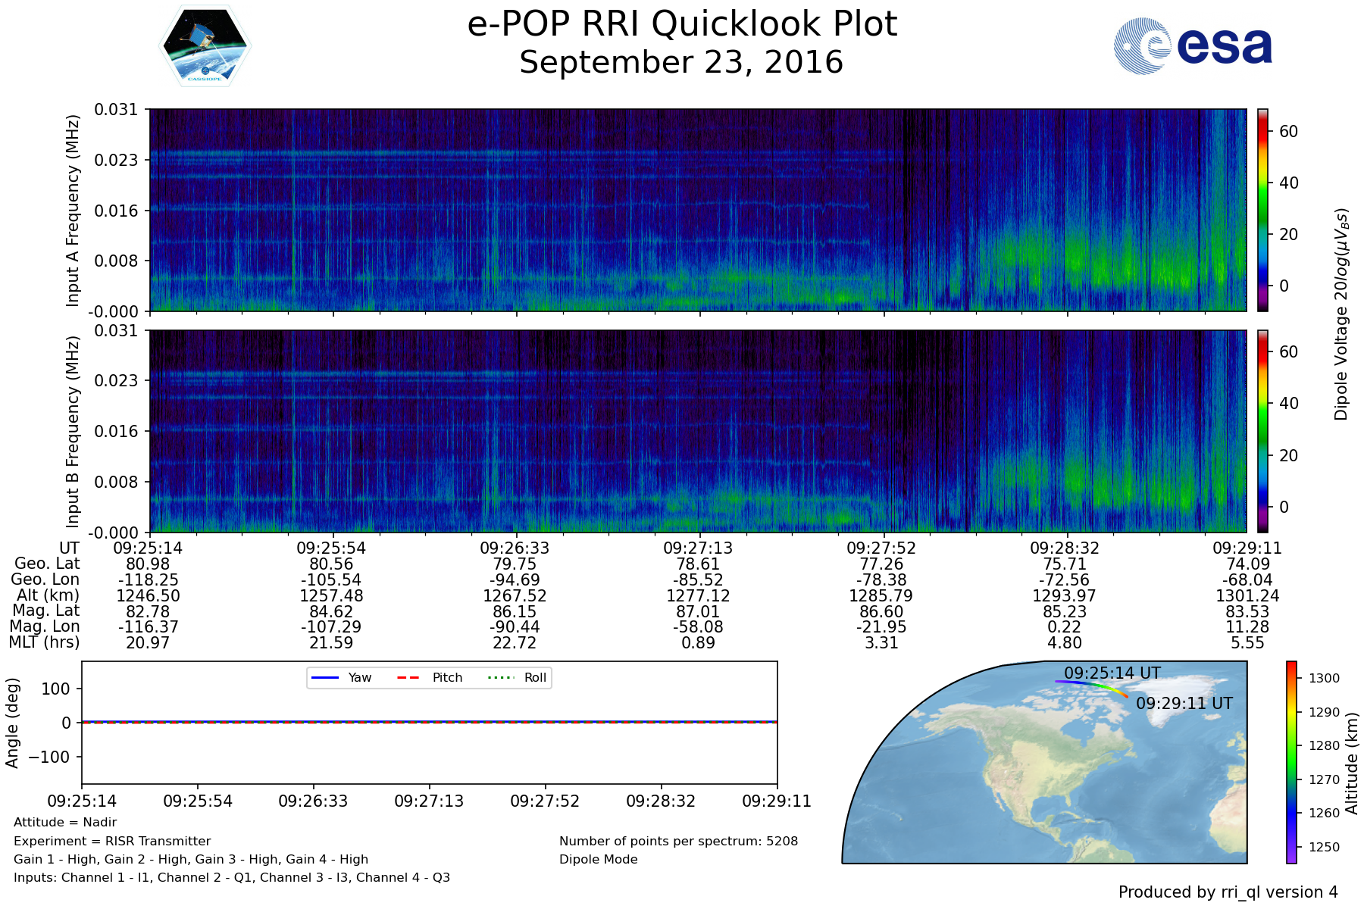The image size is (1364, 909).
Task: Click the 09:26:33 UT label under Input B spectrogram
Action: 515,548
